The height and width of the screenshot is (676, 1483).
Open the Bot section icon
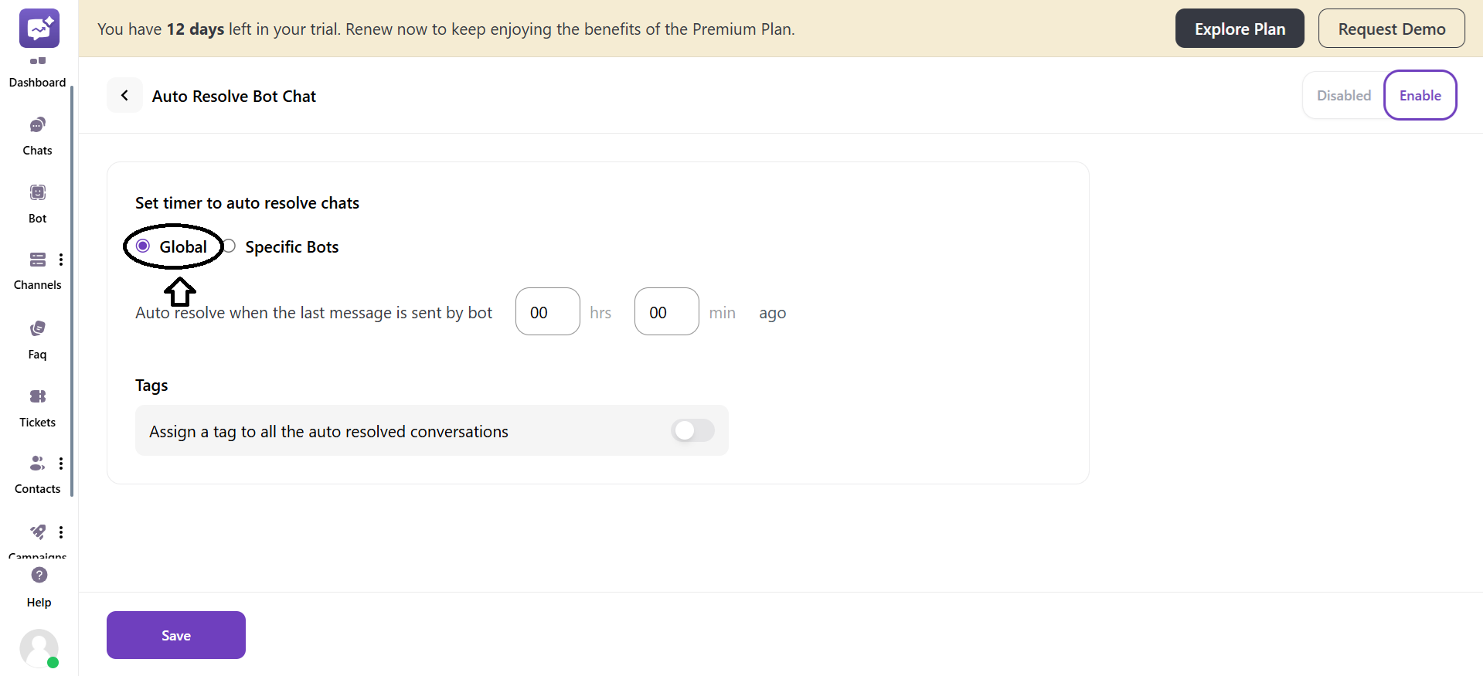click(37, 192)
